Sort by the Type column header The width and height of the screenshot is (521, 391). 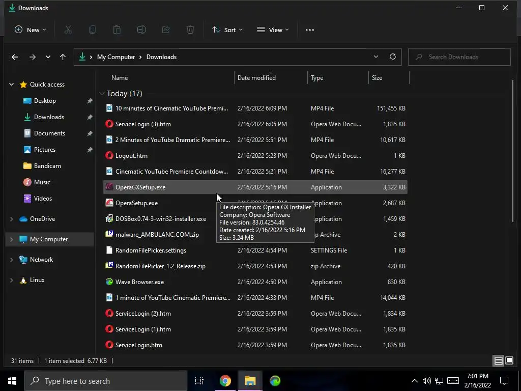338,78
